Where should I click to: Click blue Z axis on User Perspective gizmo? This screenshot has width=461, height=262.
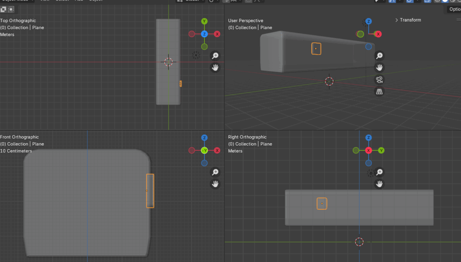[x=369, y=21]
